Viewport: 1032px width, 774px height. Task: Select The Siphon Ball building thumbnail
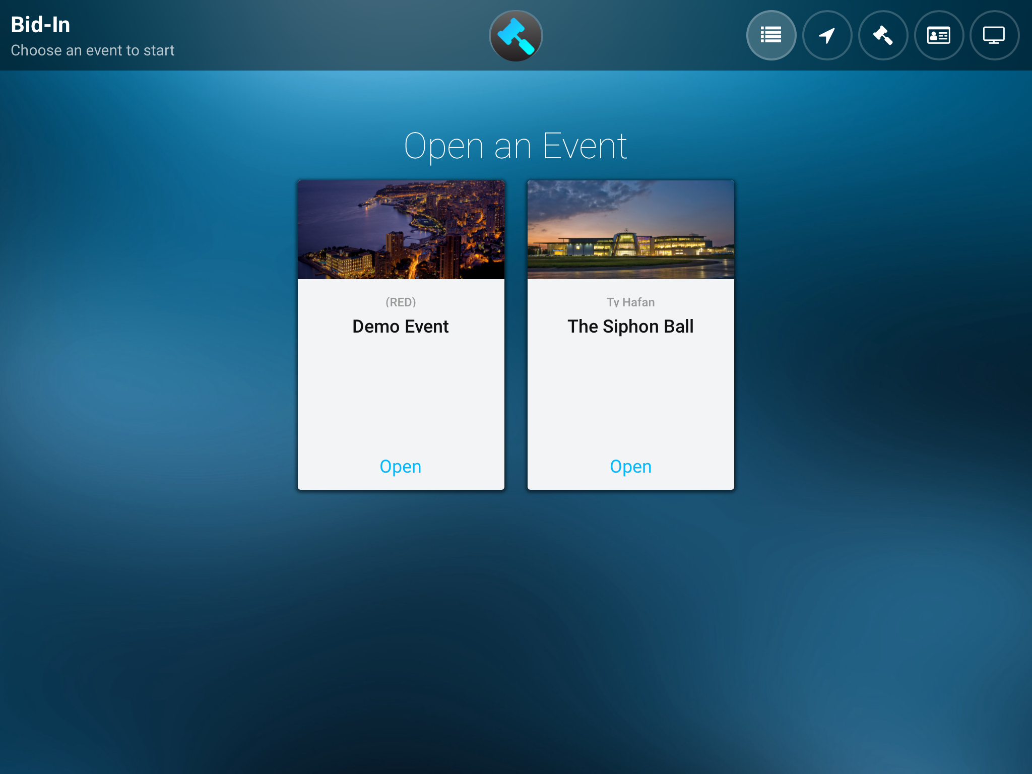click(631, 230)
